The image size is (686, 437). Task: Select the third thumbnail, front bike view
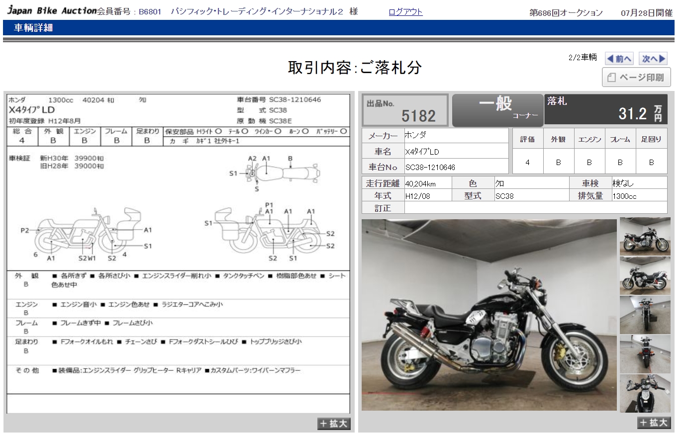645,315
